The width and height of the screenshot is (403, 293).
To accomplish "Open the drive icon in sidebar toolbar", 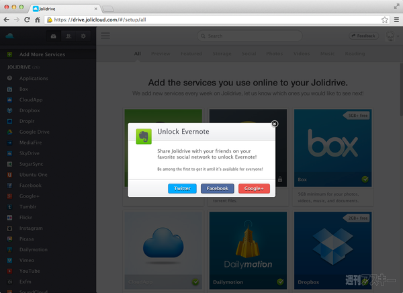I will pos(54,36).
